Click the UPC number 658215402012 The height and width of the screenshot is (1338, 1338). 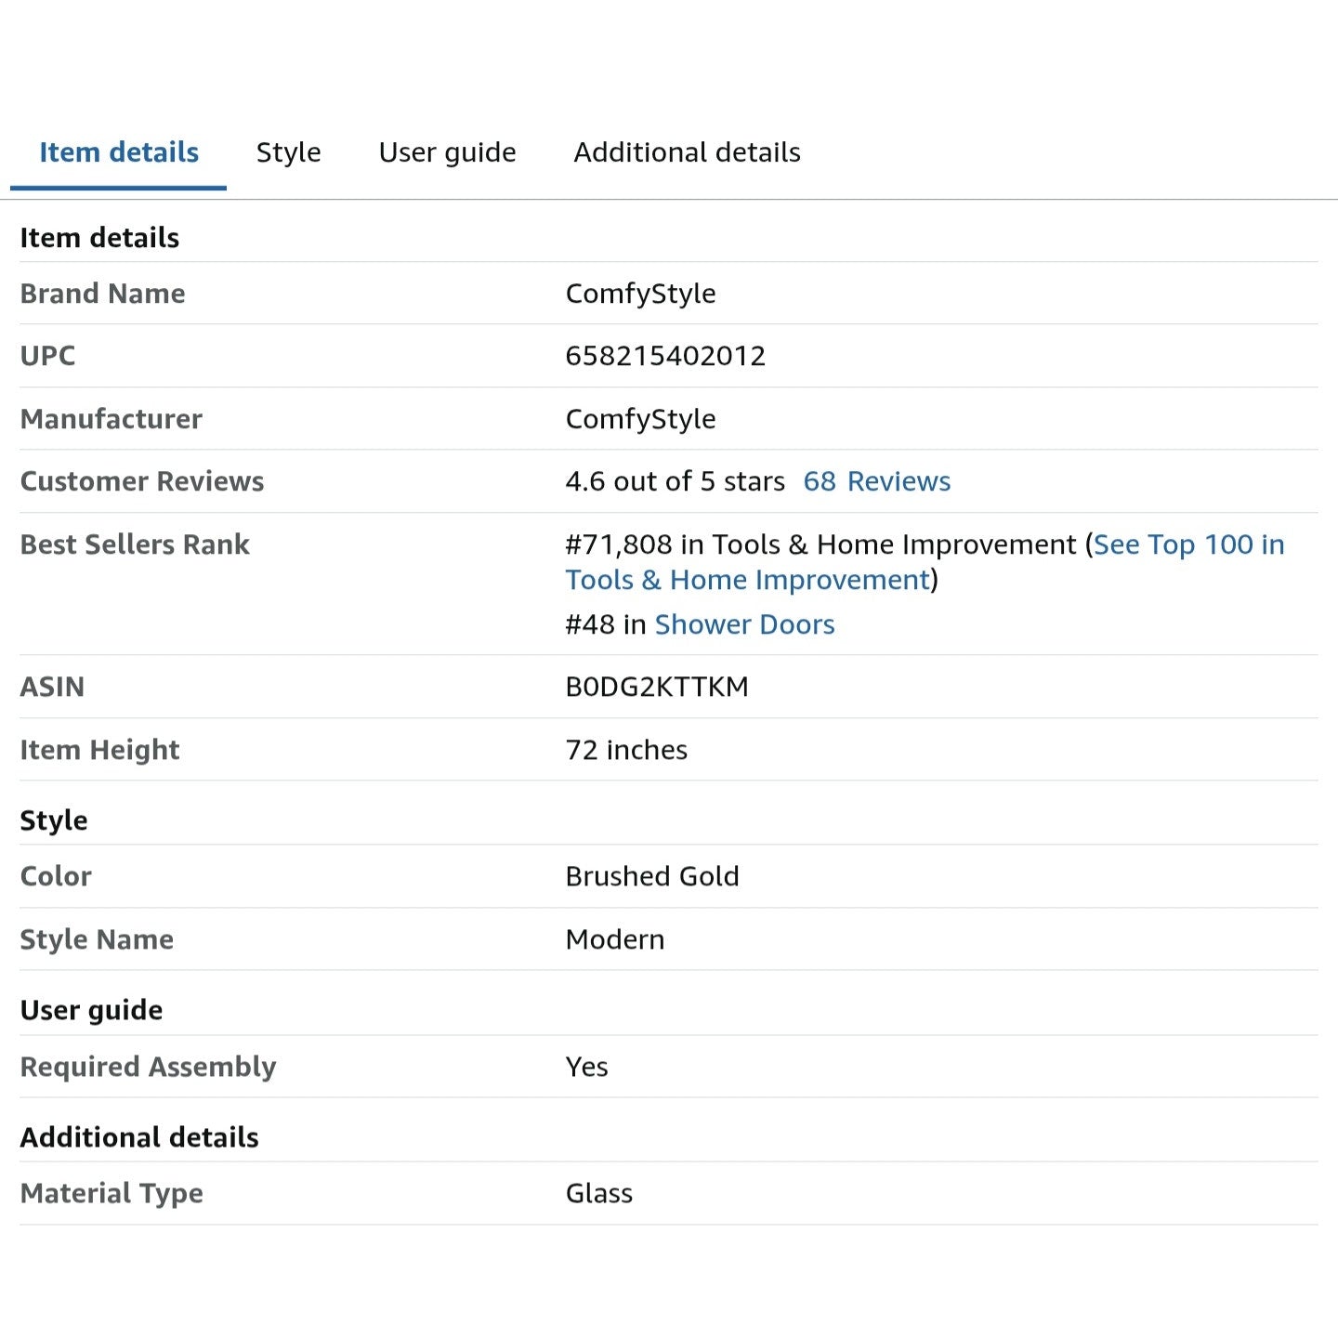(x=665, y=356)
